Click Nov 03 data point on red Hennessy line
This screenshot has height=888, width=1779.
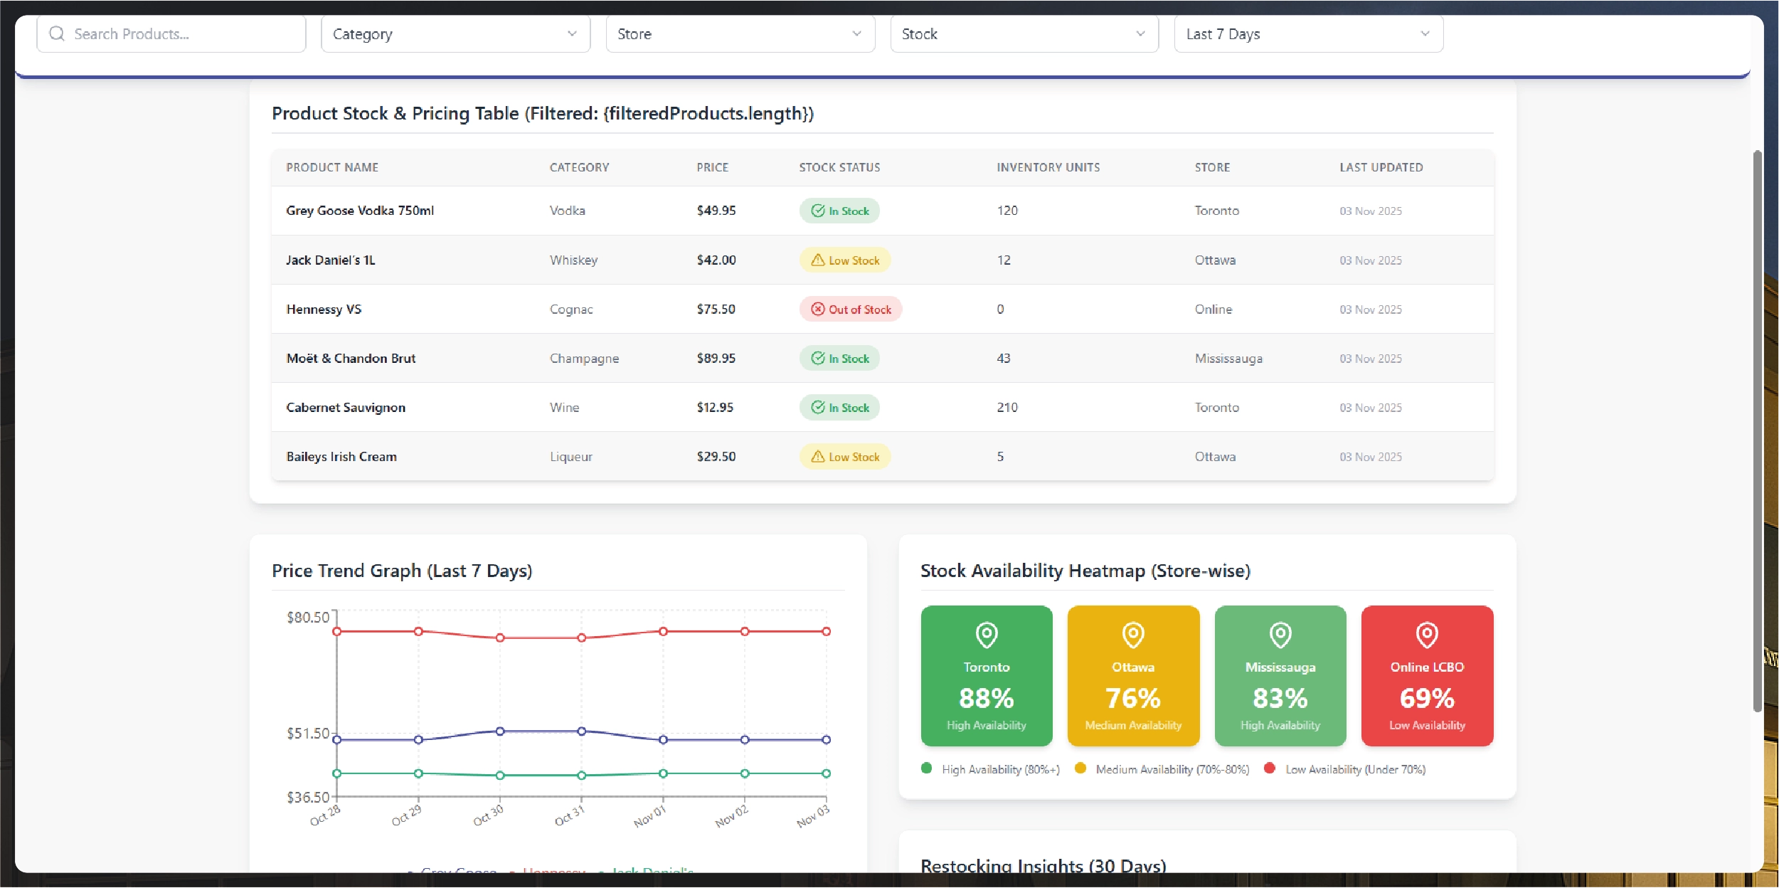click(826, 631)
